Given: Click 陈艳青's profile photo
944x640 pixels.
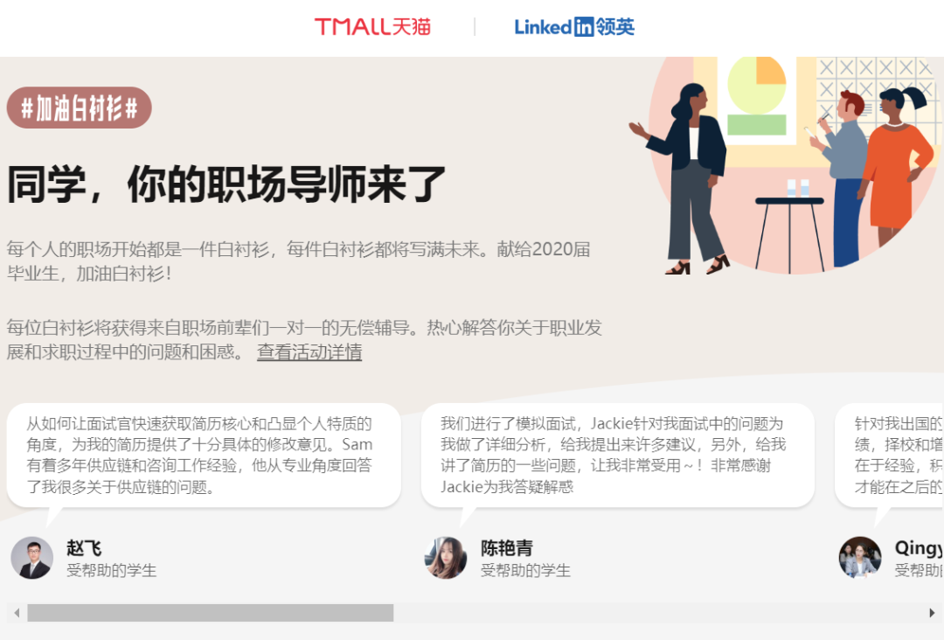Looking at the screenshot, I should (x=446, y=558).
